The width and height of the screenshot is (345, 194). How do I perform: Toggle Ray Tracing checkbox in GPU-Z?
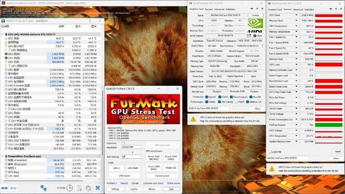220,102
